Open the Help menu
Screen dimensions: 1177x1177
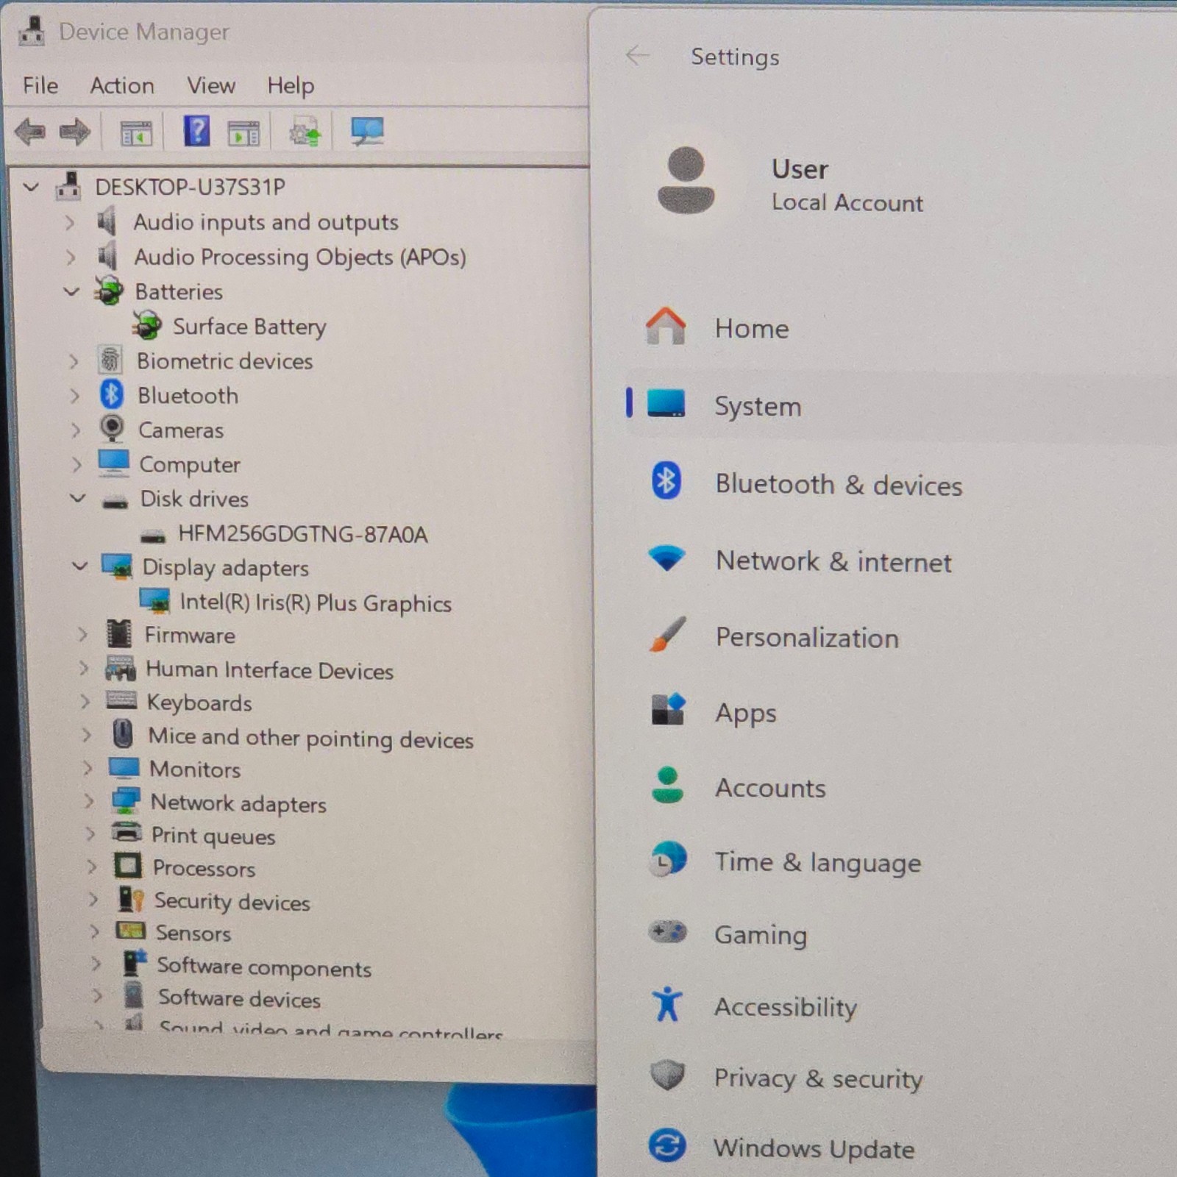click(x=291, y=86)
